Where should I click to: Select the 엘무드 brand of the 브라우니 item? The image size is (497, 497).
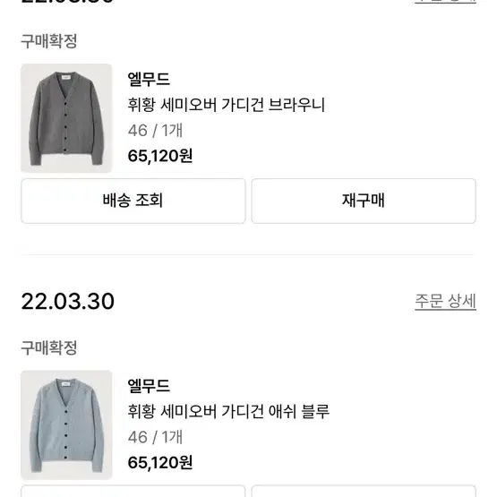click(149, 79)
